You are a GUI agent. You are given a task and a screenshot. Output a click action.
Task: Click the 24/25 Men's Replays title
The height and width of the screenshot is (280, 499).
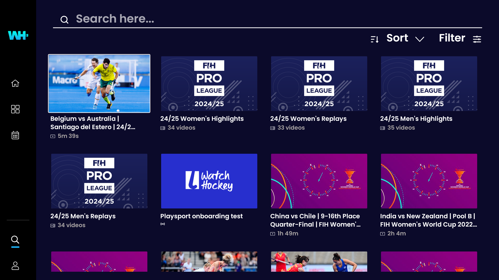tap(83, 216)
